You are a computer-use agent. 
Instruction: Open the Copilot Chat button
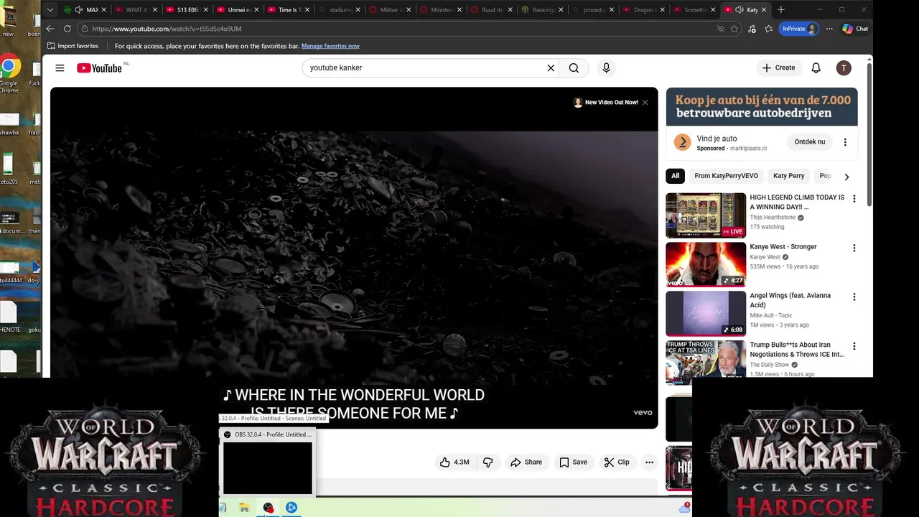pos(855,29)
